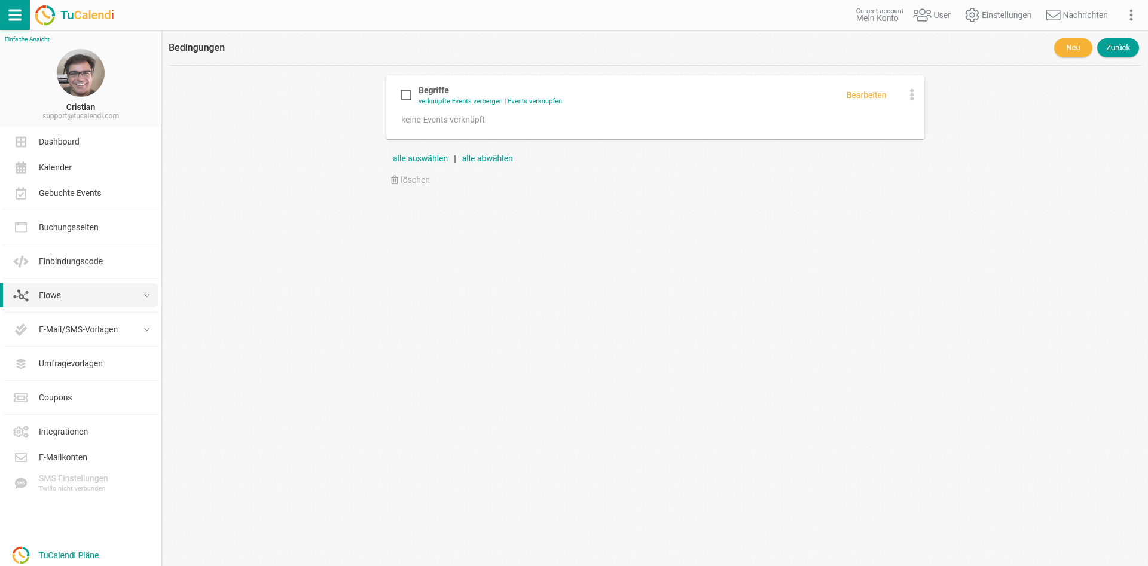Open the hamburger menu in top bar
This screenshot has height=566, width=1148.
(15, 15)
